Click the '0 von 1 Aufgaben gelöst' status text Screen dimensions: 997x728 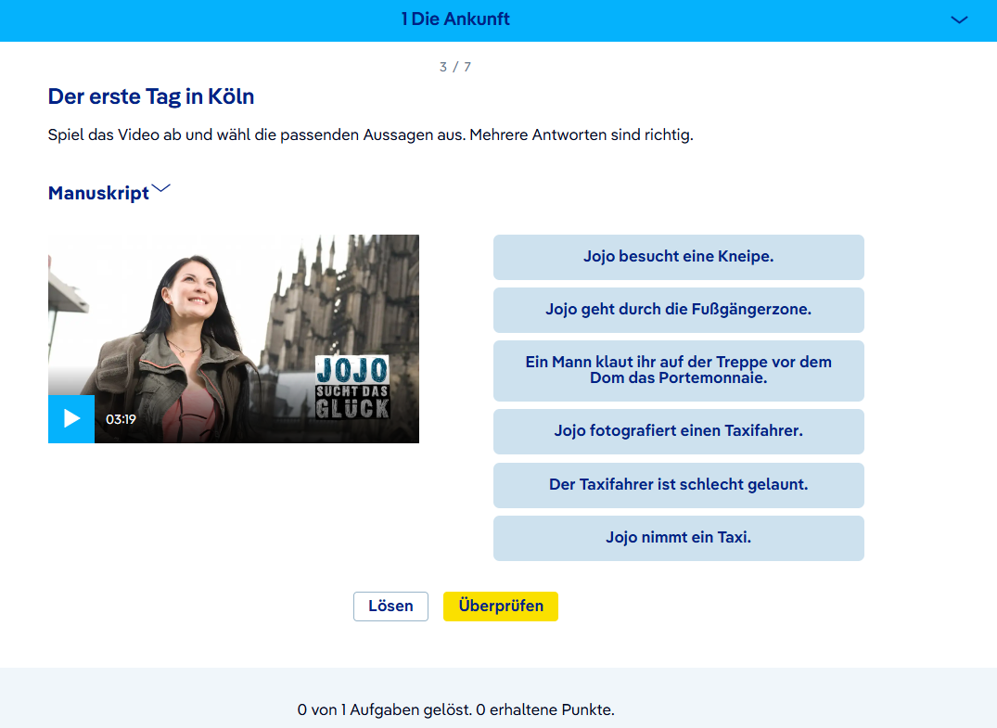(x=456, y=709)
